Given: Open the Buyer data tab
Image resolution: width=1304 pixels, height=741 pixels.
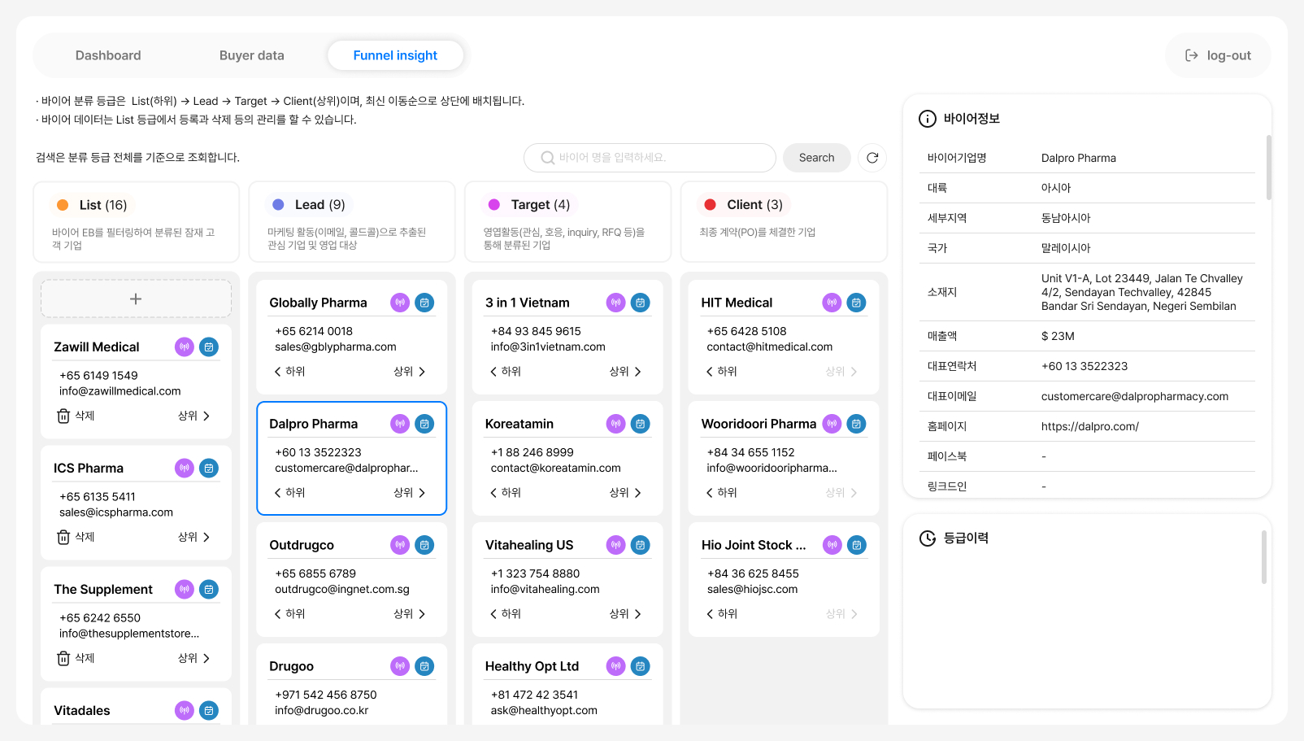Looking at the screenshot, I should tap(252, 55).
